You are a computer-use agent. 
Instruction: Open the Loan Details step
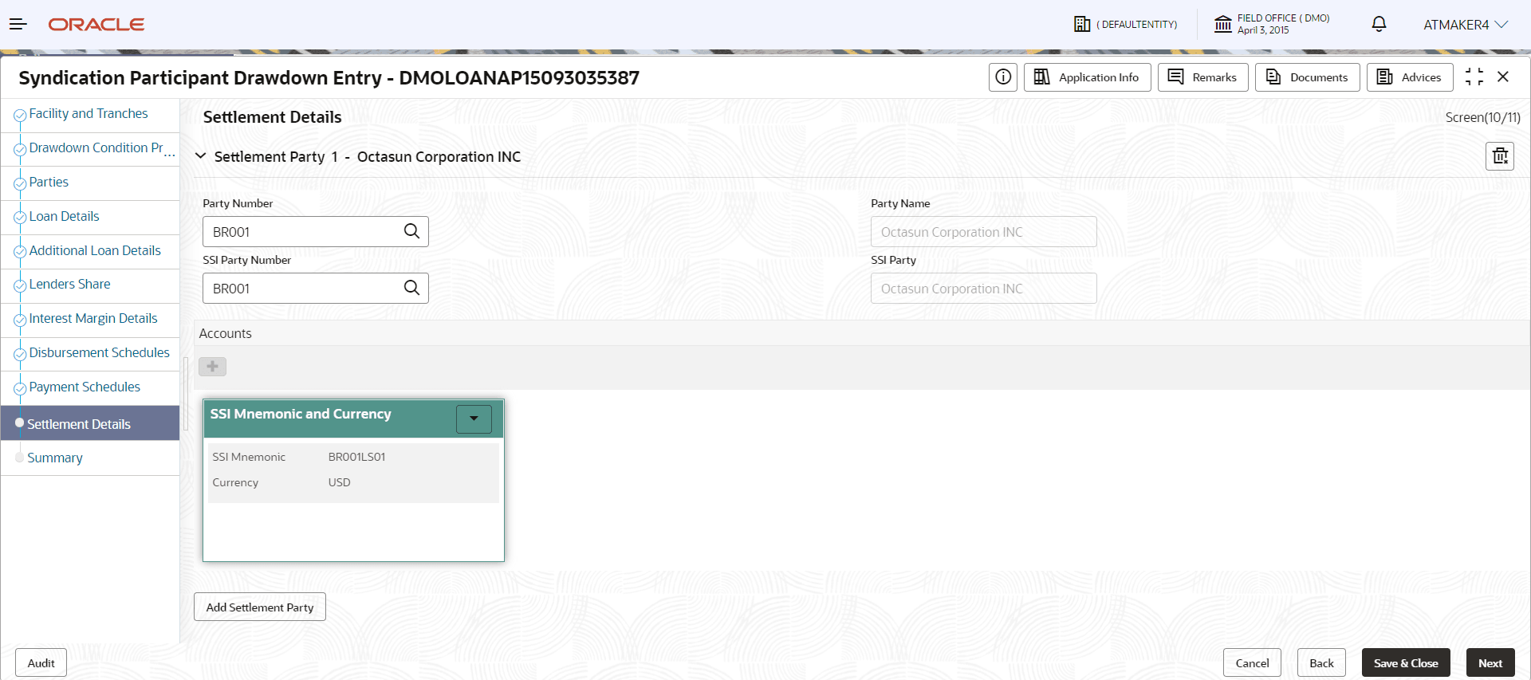[65, 217]
